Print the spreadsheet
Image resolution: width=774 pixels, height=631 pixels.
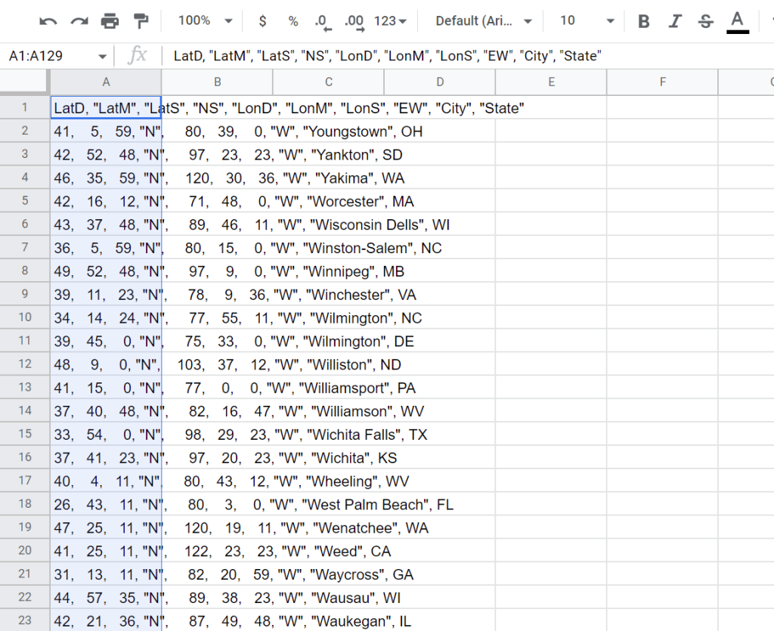(x=111, y=21)
